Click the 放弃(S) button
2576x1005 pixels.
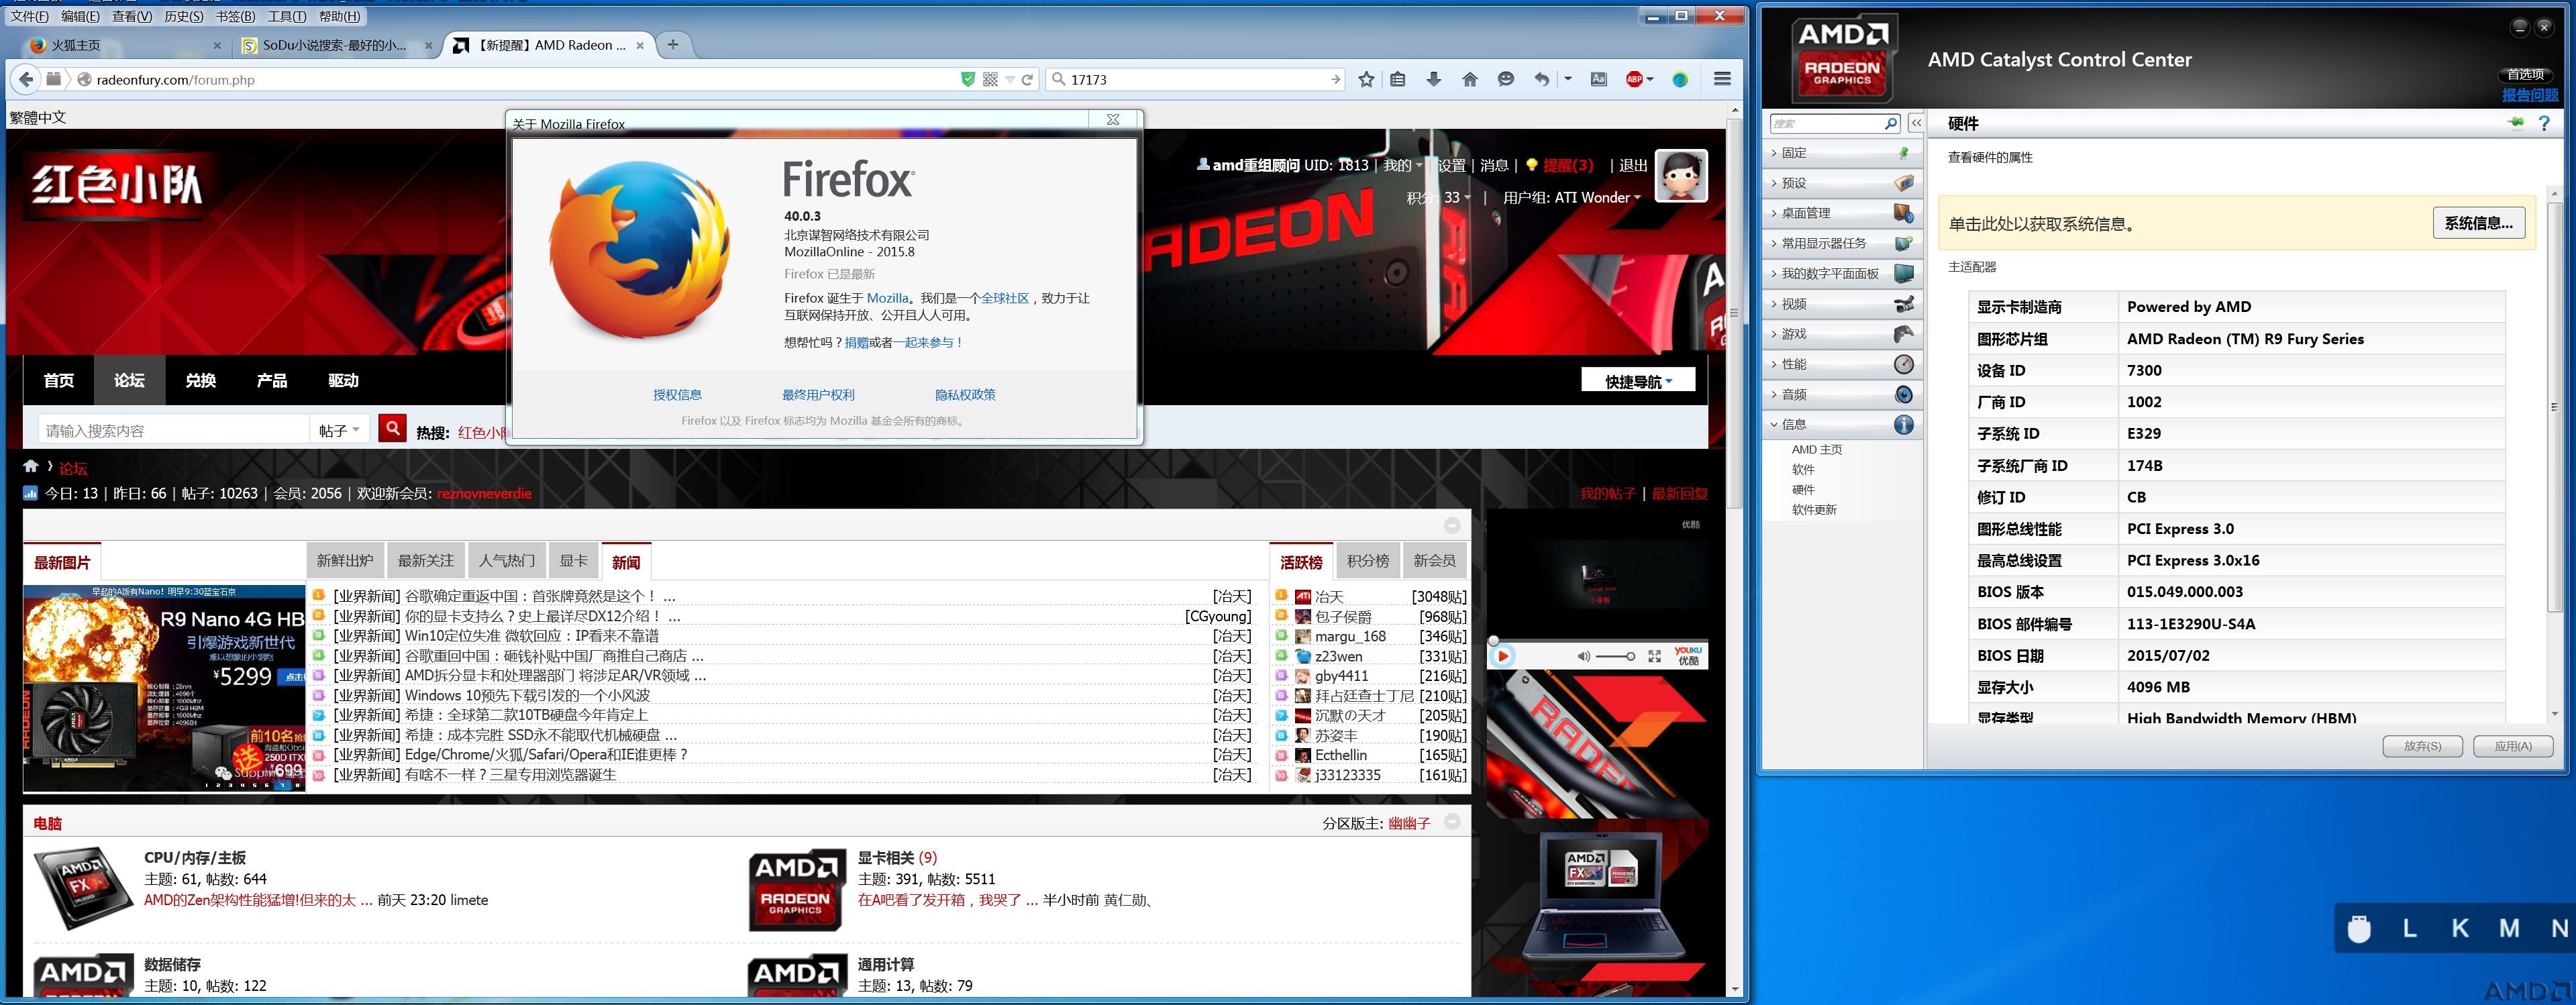[2422, 746]
